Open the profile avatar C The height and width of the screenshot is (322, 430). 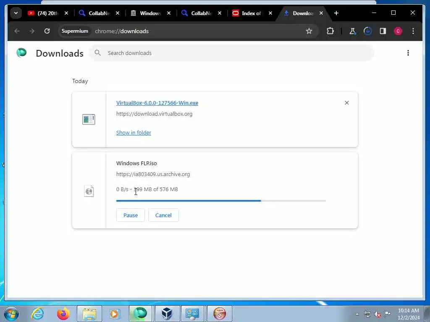398,31
